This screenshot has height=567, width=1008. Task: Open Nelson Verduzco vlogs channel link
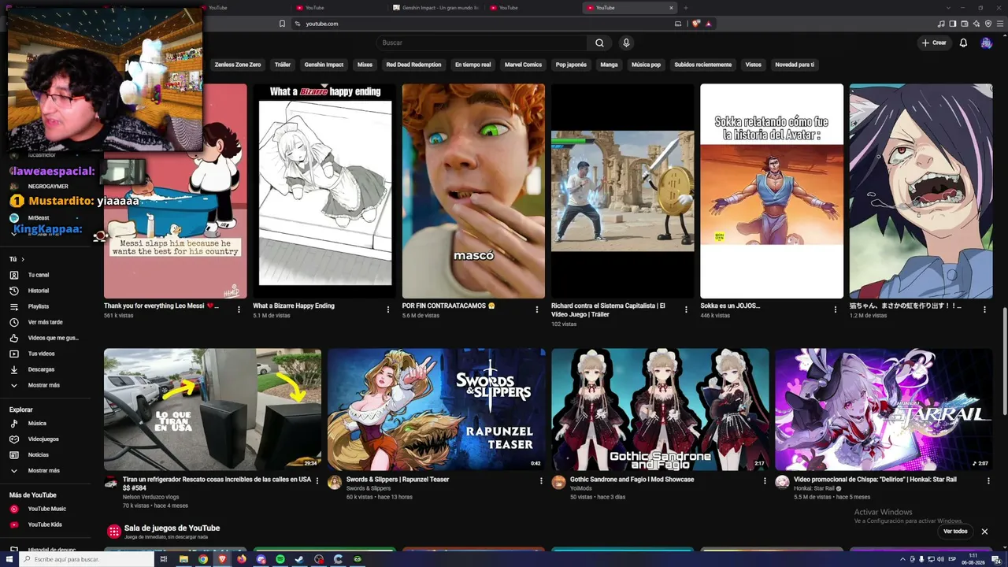tap(151, 497)
